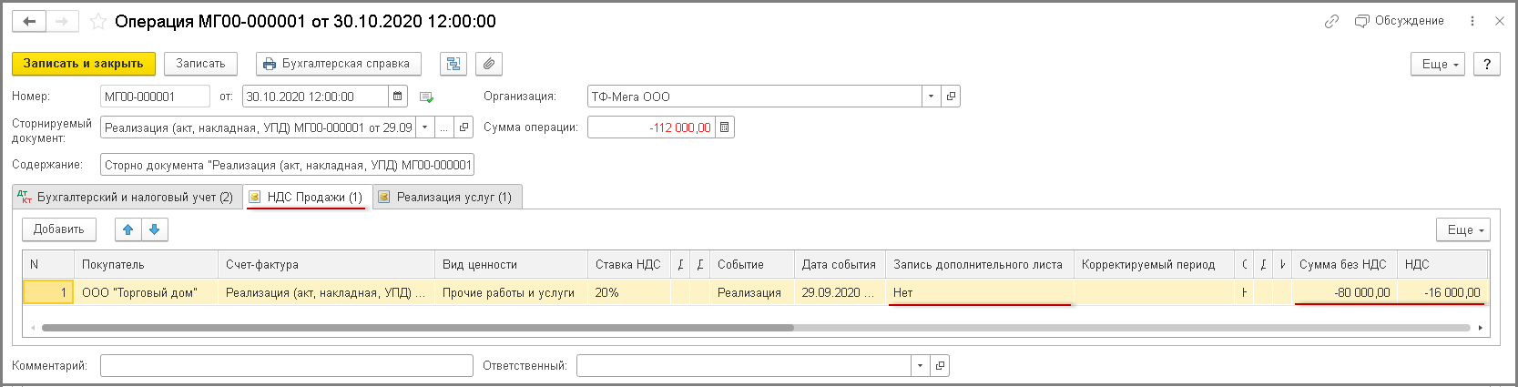Screen dimensions: 1518x387
Task: Print the Бухгалтерская справка
Action: coord(338,64)
